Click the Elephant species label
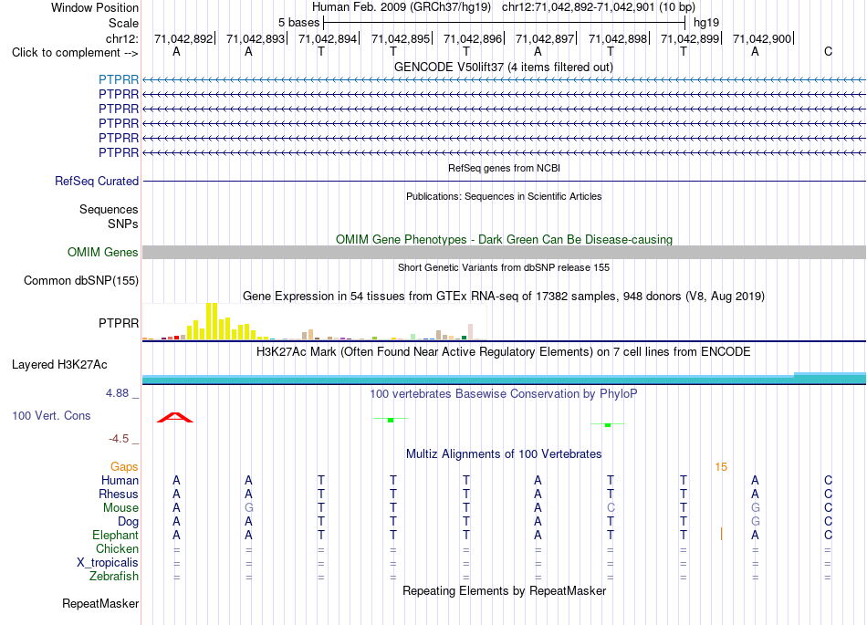The width and height of the screenshot is (867, 625). (x=116, y=535)
